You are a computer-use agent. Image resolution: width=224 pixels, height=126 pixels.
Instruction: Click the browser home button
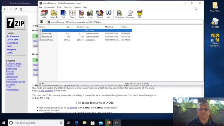click(x=21, y=9)
